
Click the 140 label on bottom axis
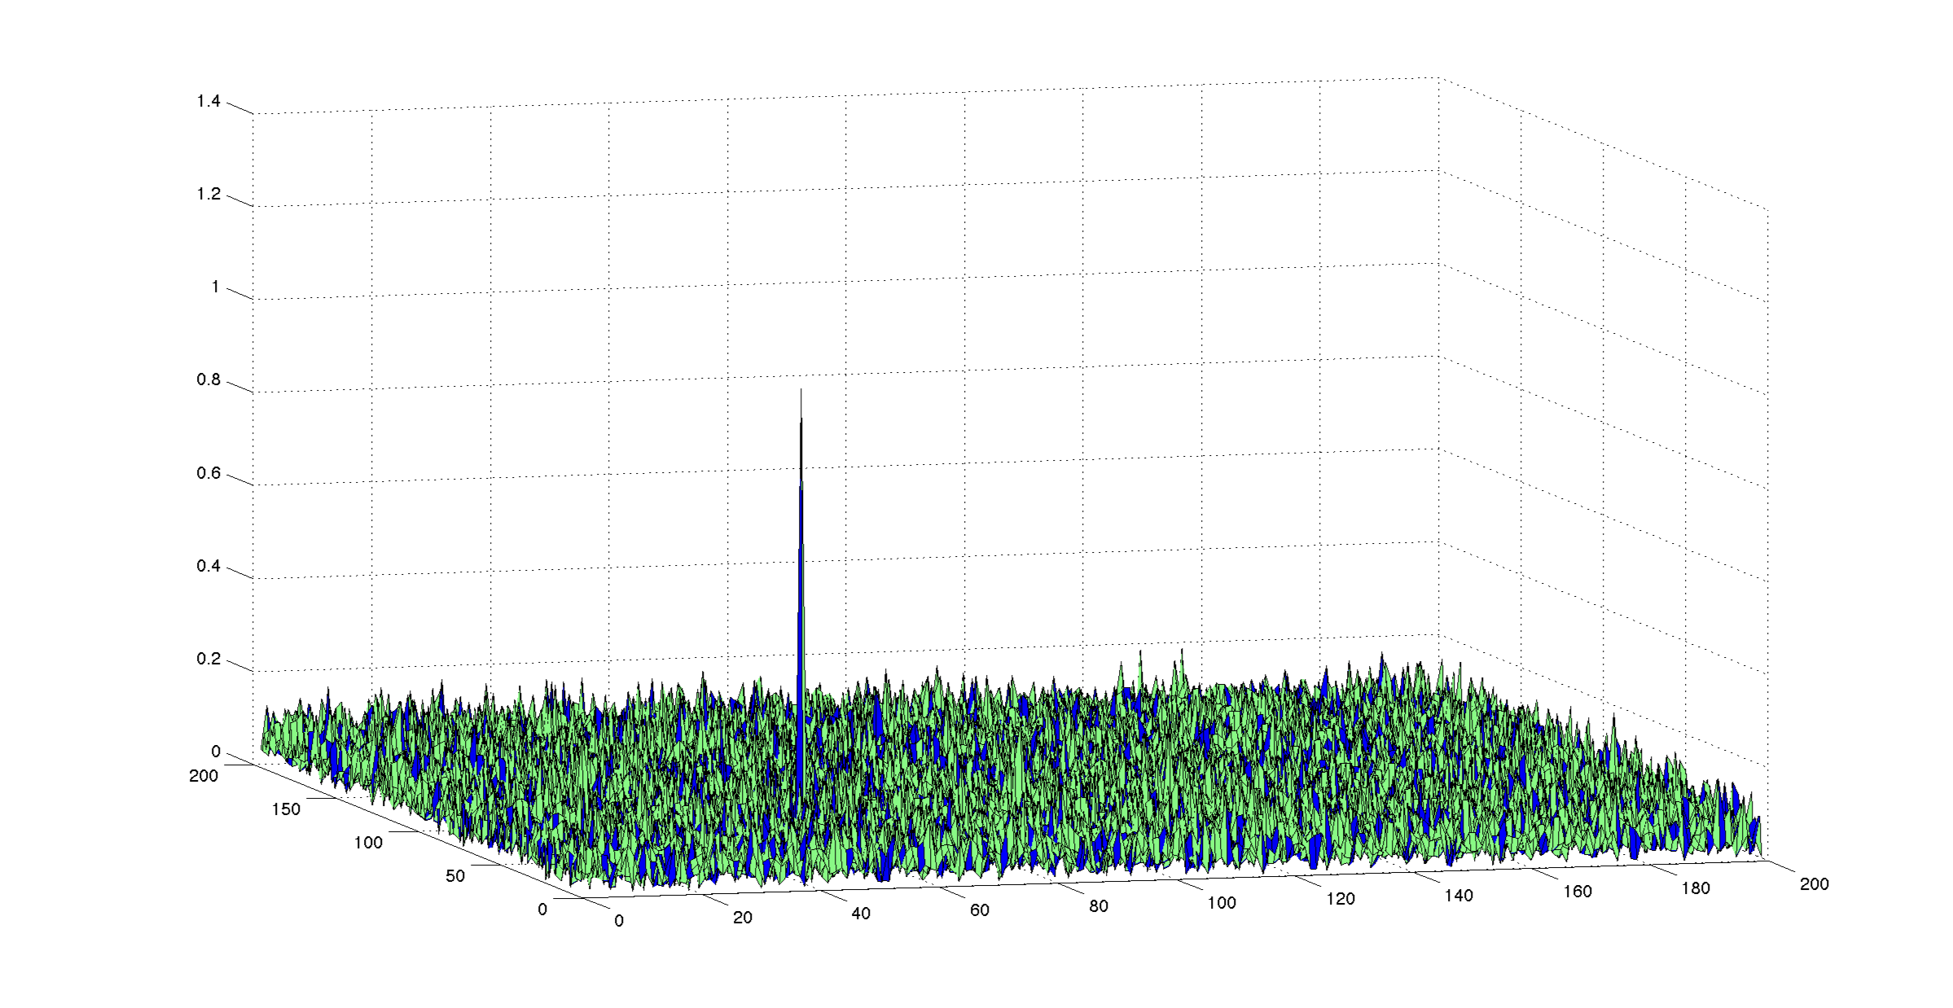coord(1459,896)
